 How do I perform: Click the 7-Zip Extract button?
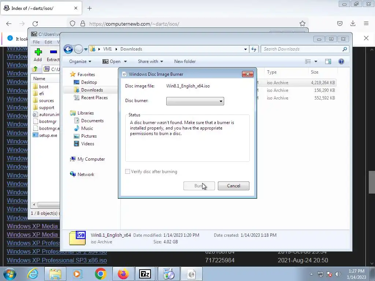[x=53, y=55]
